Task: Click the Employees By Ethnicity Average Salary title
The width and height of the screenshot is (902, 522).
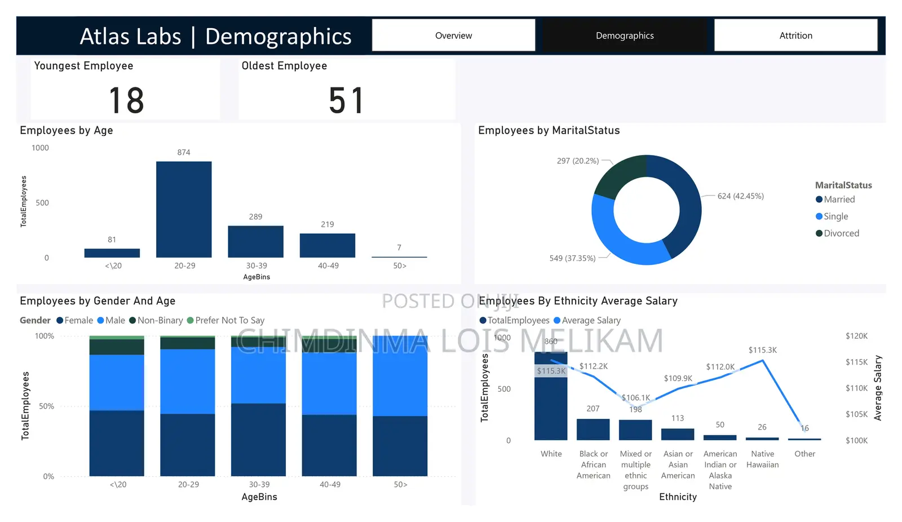Action: coord(578,301)
